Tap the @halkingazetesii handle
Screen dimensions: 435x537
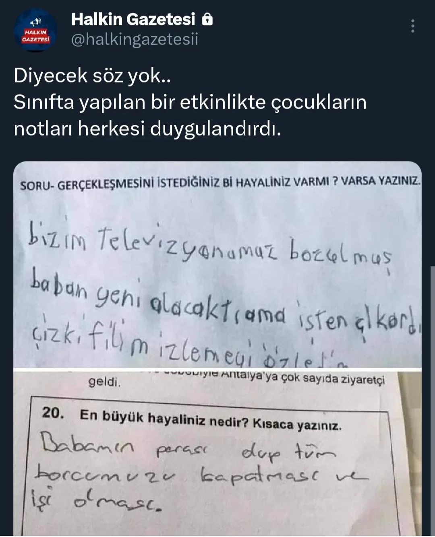point(135,39)
